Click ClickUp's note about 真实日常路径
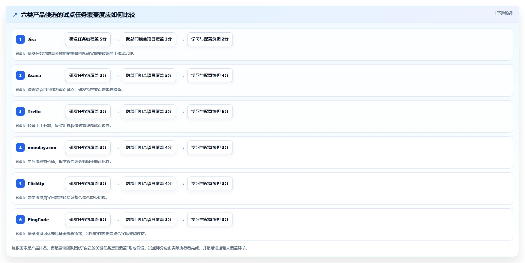The image size is (525, 263). pos(62,198)
